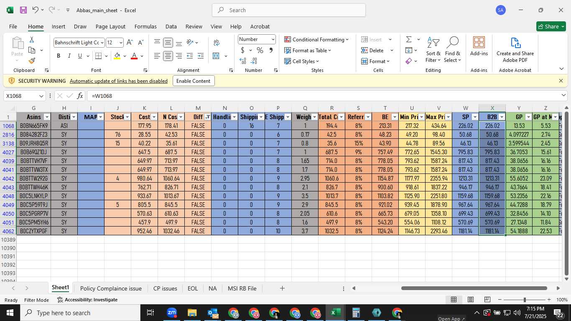Open the Asins column filter dropdown
This screenshot has height=321, width=571.
coord(47,117)
